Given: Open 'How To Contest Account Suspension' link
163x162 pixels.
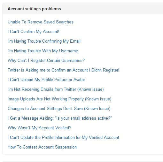Looking at the screenshot, I should click(42, 147).
